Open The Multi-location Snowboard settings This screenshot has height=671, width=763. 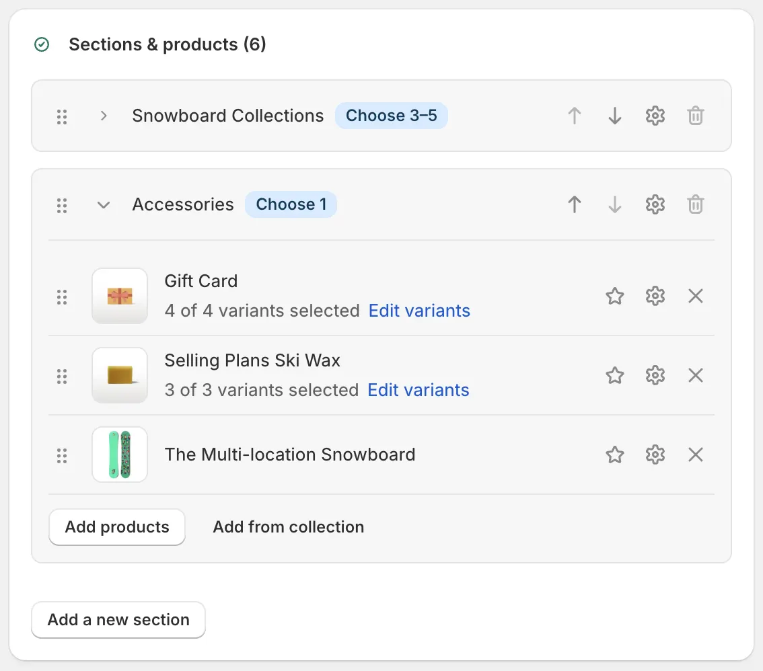[655, 455]
